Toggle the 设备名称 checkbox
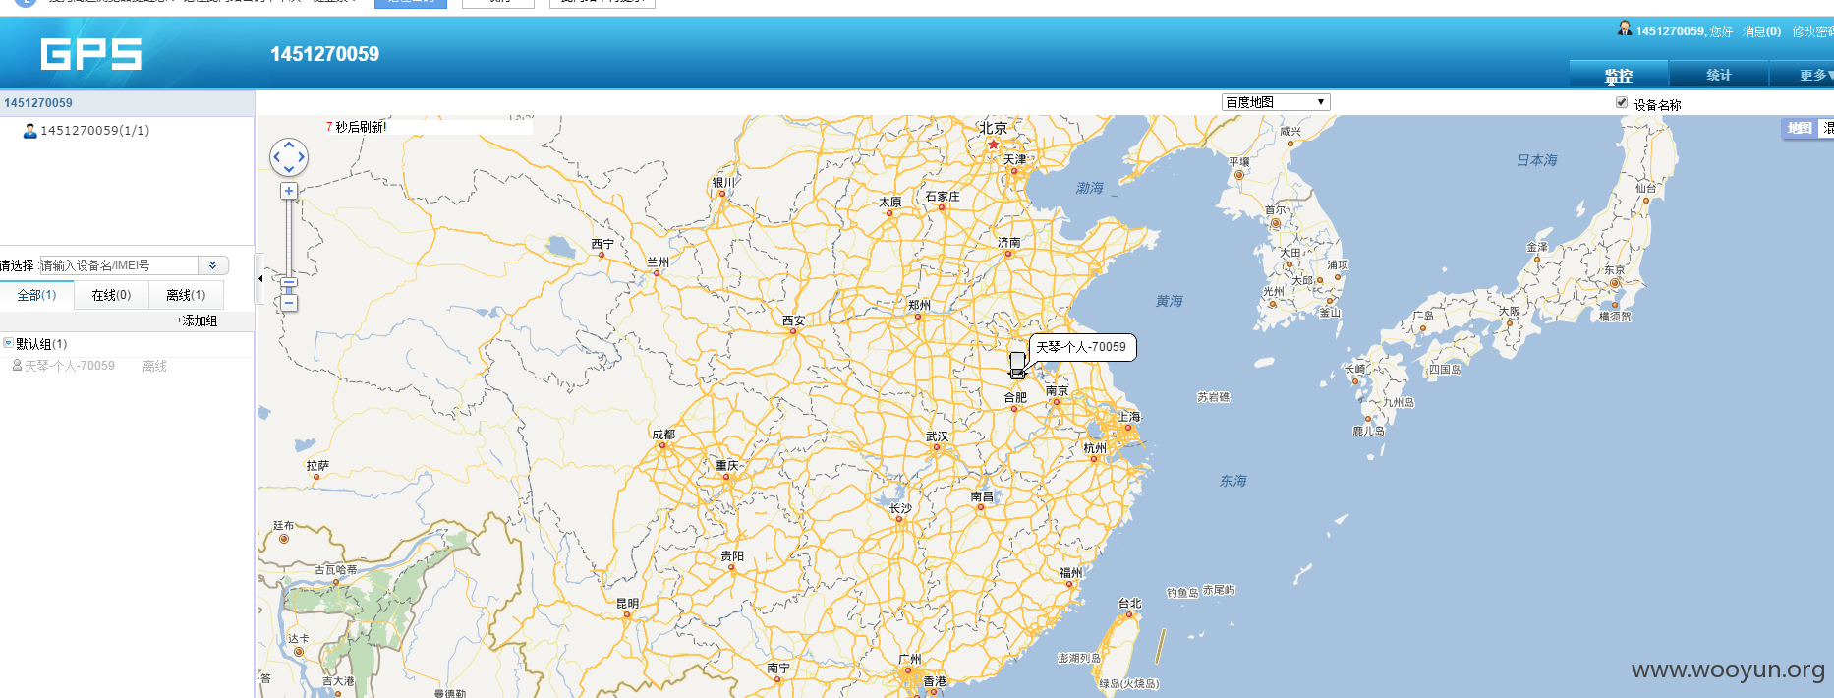Image resolution: width=1834 pixels, height=698 pixels. (x=1622, y=102)
